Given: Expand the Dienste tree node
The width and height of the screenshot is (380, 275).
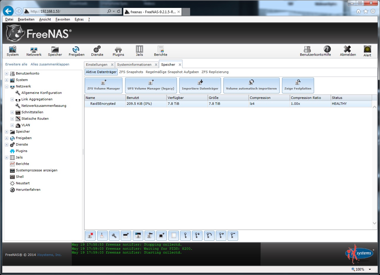Looking at the screenshot, I should click(6, 144).
